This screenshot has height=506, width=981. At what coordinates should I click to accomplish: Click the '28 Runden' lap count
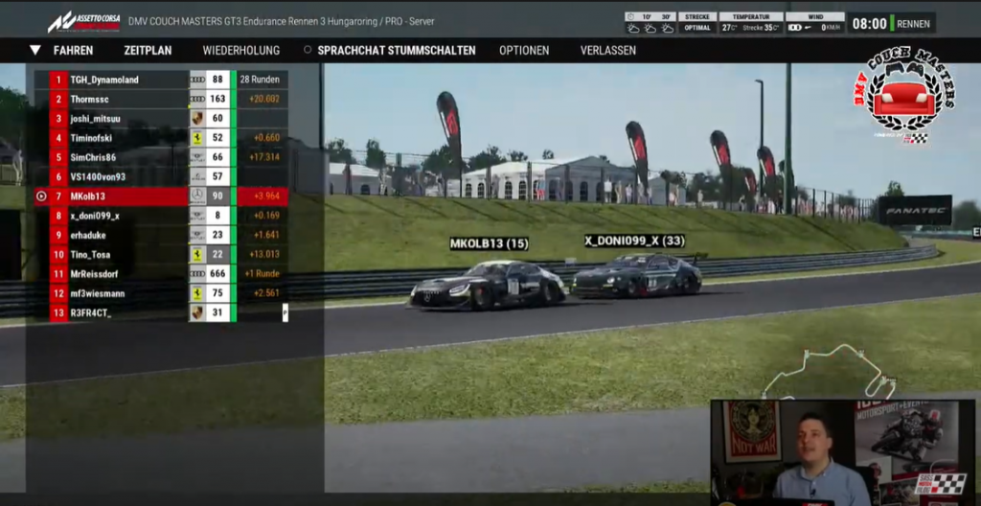(259, 80)
